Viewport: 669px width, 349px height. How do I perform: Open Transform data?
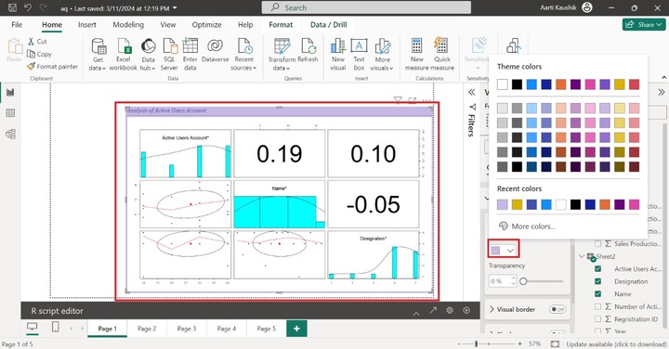(282, 54)
